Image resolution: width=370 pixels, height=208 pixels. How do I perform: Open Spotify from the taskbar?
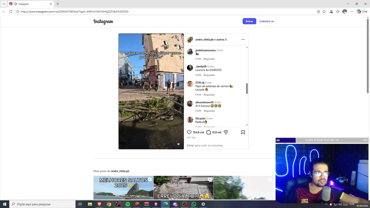(x=128, y=204)
